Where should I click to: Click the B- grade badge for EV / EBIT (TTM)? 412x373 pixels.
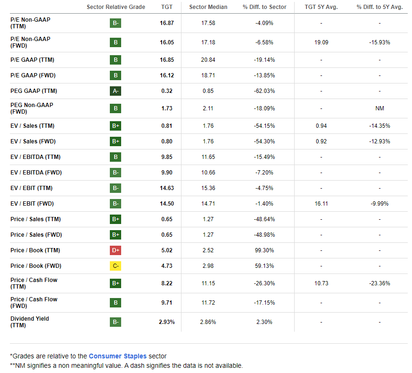[115, 188]
